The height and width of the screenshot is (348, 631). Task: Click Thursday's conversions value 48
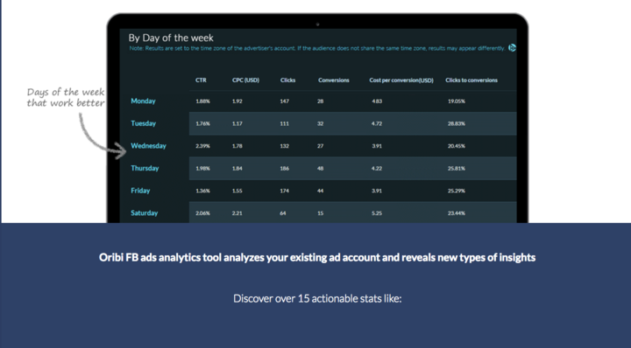[321, 169]
